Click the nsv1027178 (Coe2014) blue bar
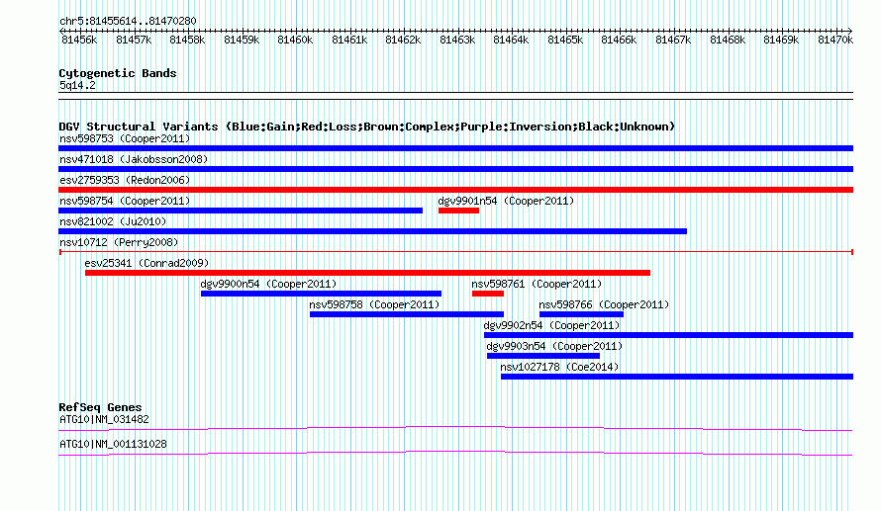Viewport: 881px width, 511px height. [x=677, y=377]
